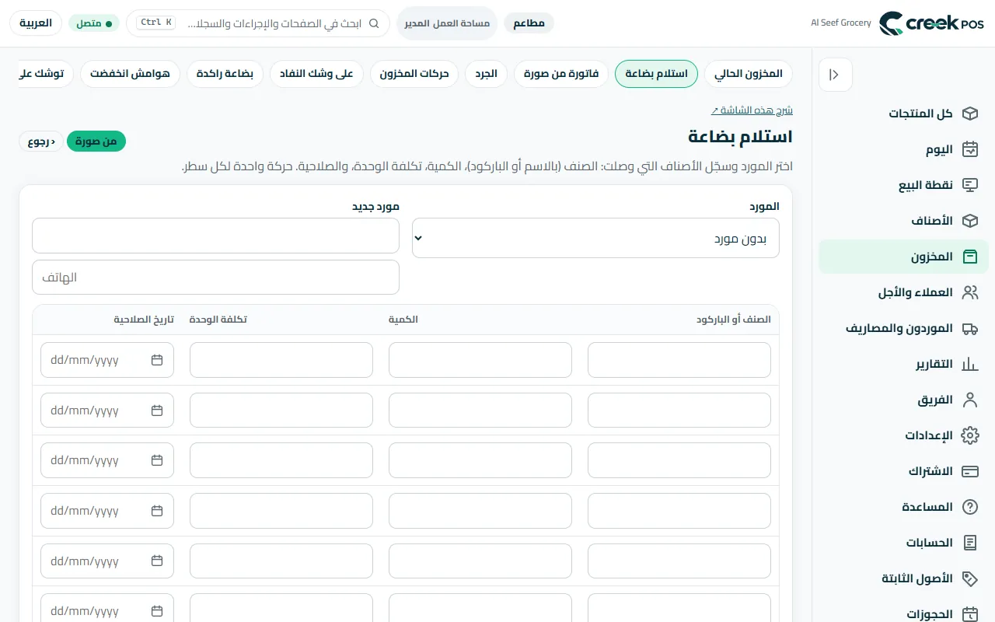
Task: Click first row الصنف أو الباركود field
Action: point(679,360)
